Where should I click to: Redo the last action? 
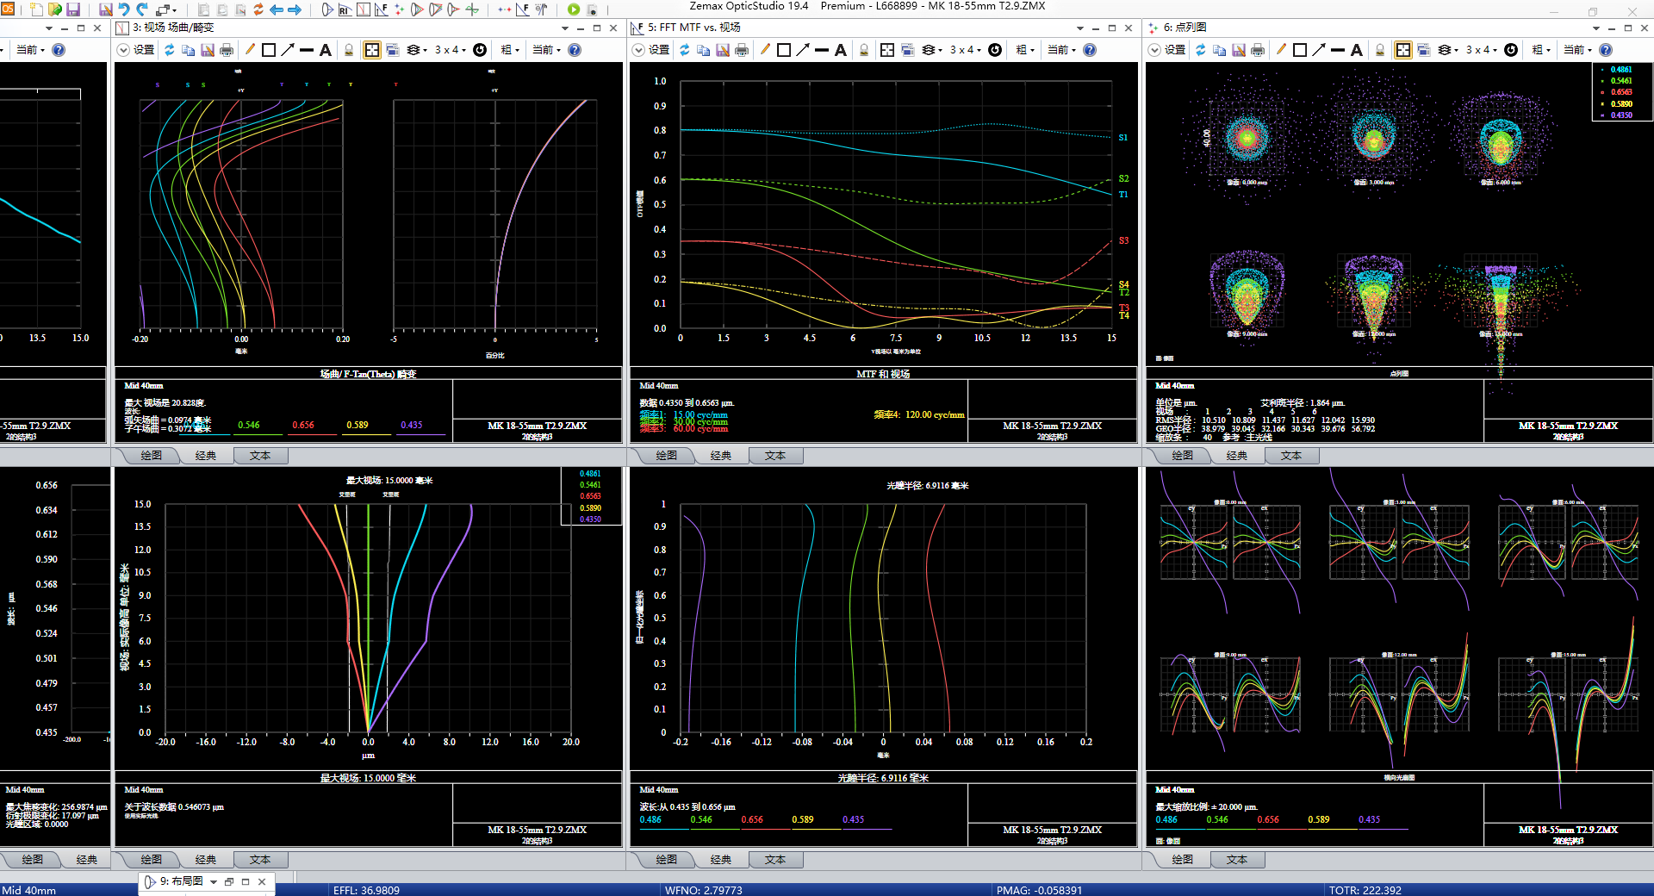tap(142, 9)
